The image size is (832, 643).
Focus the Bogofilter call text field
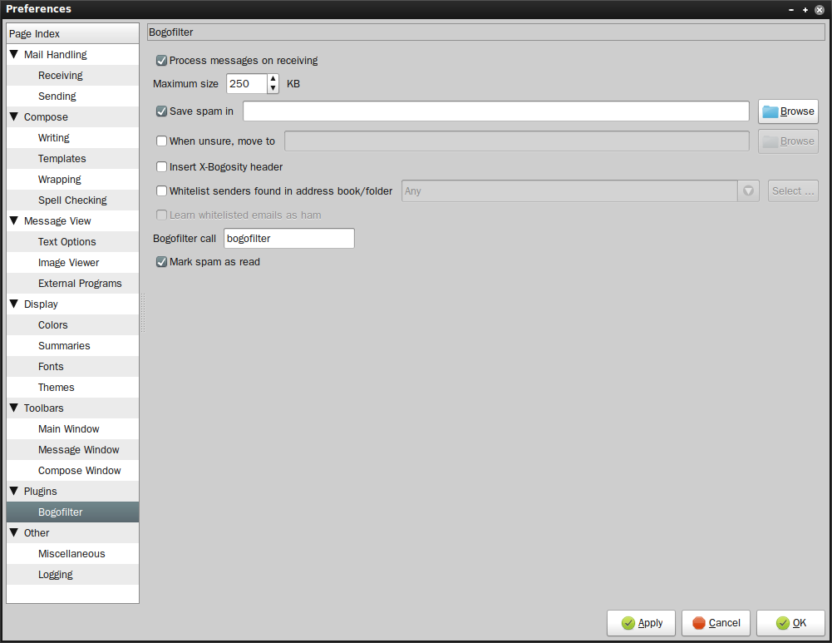(289, 239)
